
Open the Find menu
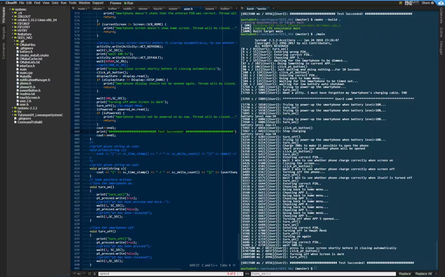click(x=37, y=3)
